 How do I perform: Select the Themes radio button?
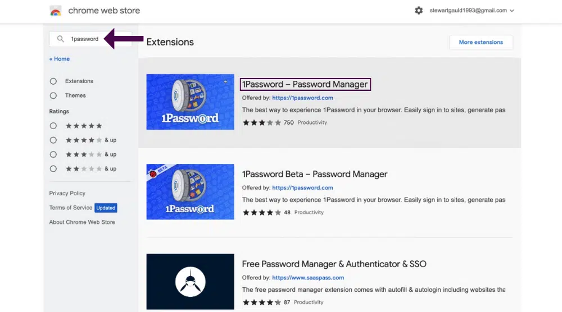pyautogui.click(x=53, y=95)
